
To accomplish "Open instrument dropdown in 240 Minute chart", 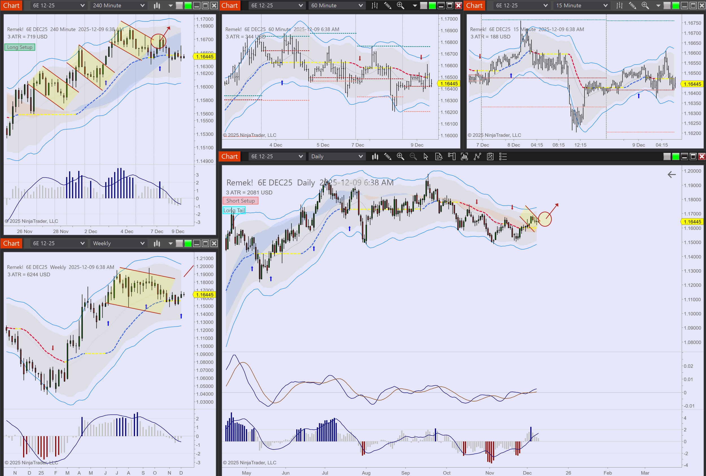I will (59, 5).
